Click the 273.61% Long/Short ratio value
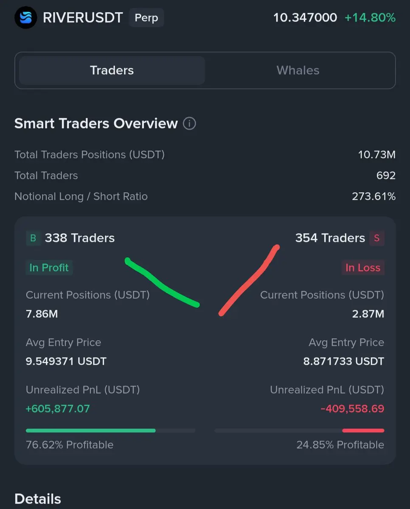 tap(373, 196)
